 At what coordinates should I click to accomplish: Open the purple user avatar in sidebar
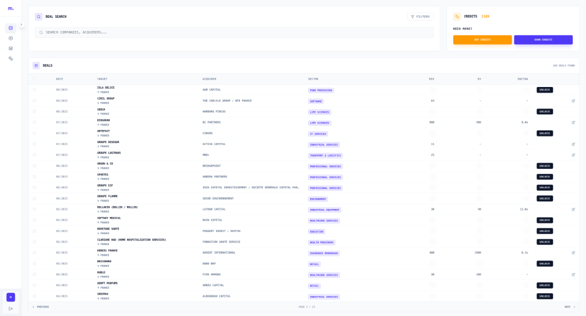(10, 297)
